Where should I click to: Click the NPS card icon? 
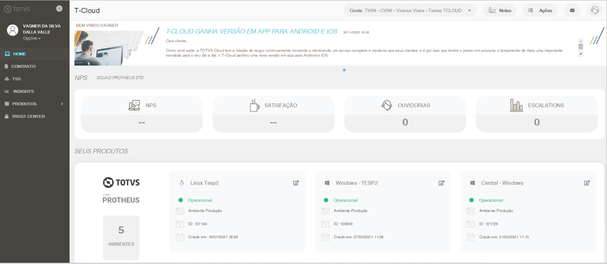(134, 105)
